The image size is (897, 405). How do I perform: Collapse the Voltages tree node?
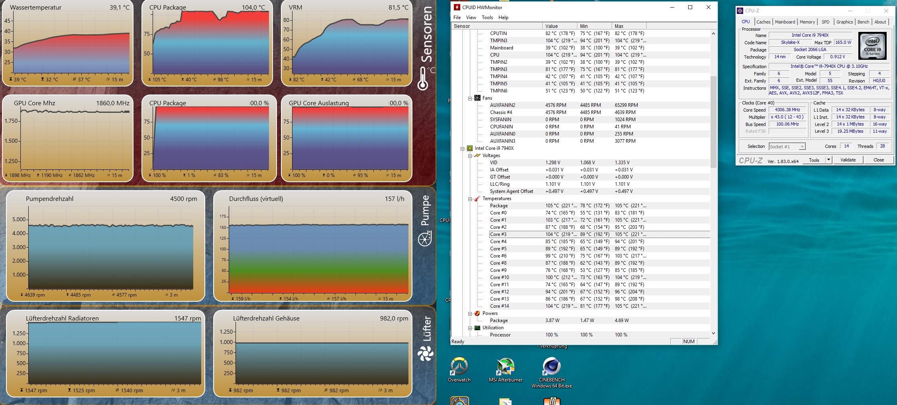click(x=470, y=155)
